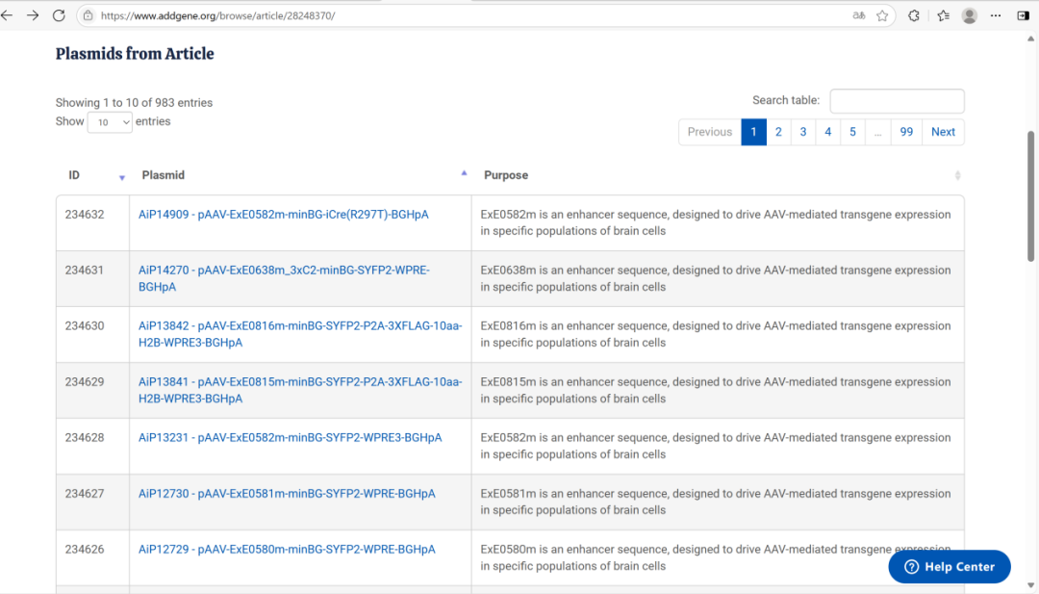The height and width of the screenshot is (594, 1039).
Task: Click the Search table input field
Action: tap(897, 101)
